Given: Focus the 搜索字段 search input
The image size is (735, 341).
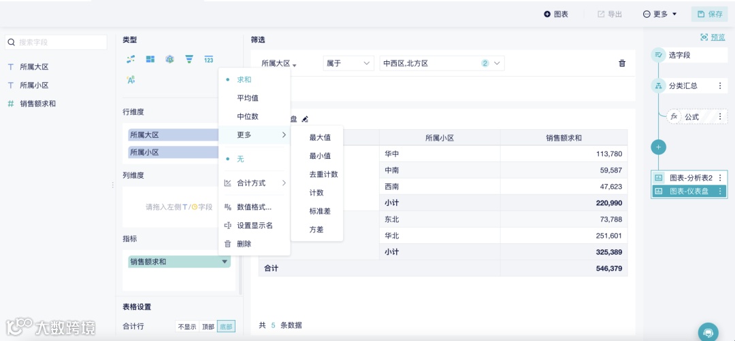Looking at the screenshot, I should (x=56, y=42).
